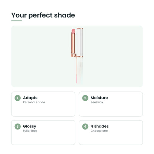The width and height of the screenshot is (154, 154).
Task: Click the white lipstick cap
Action: 80,43
